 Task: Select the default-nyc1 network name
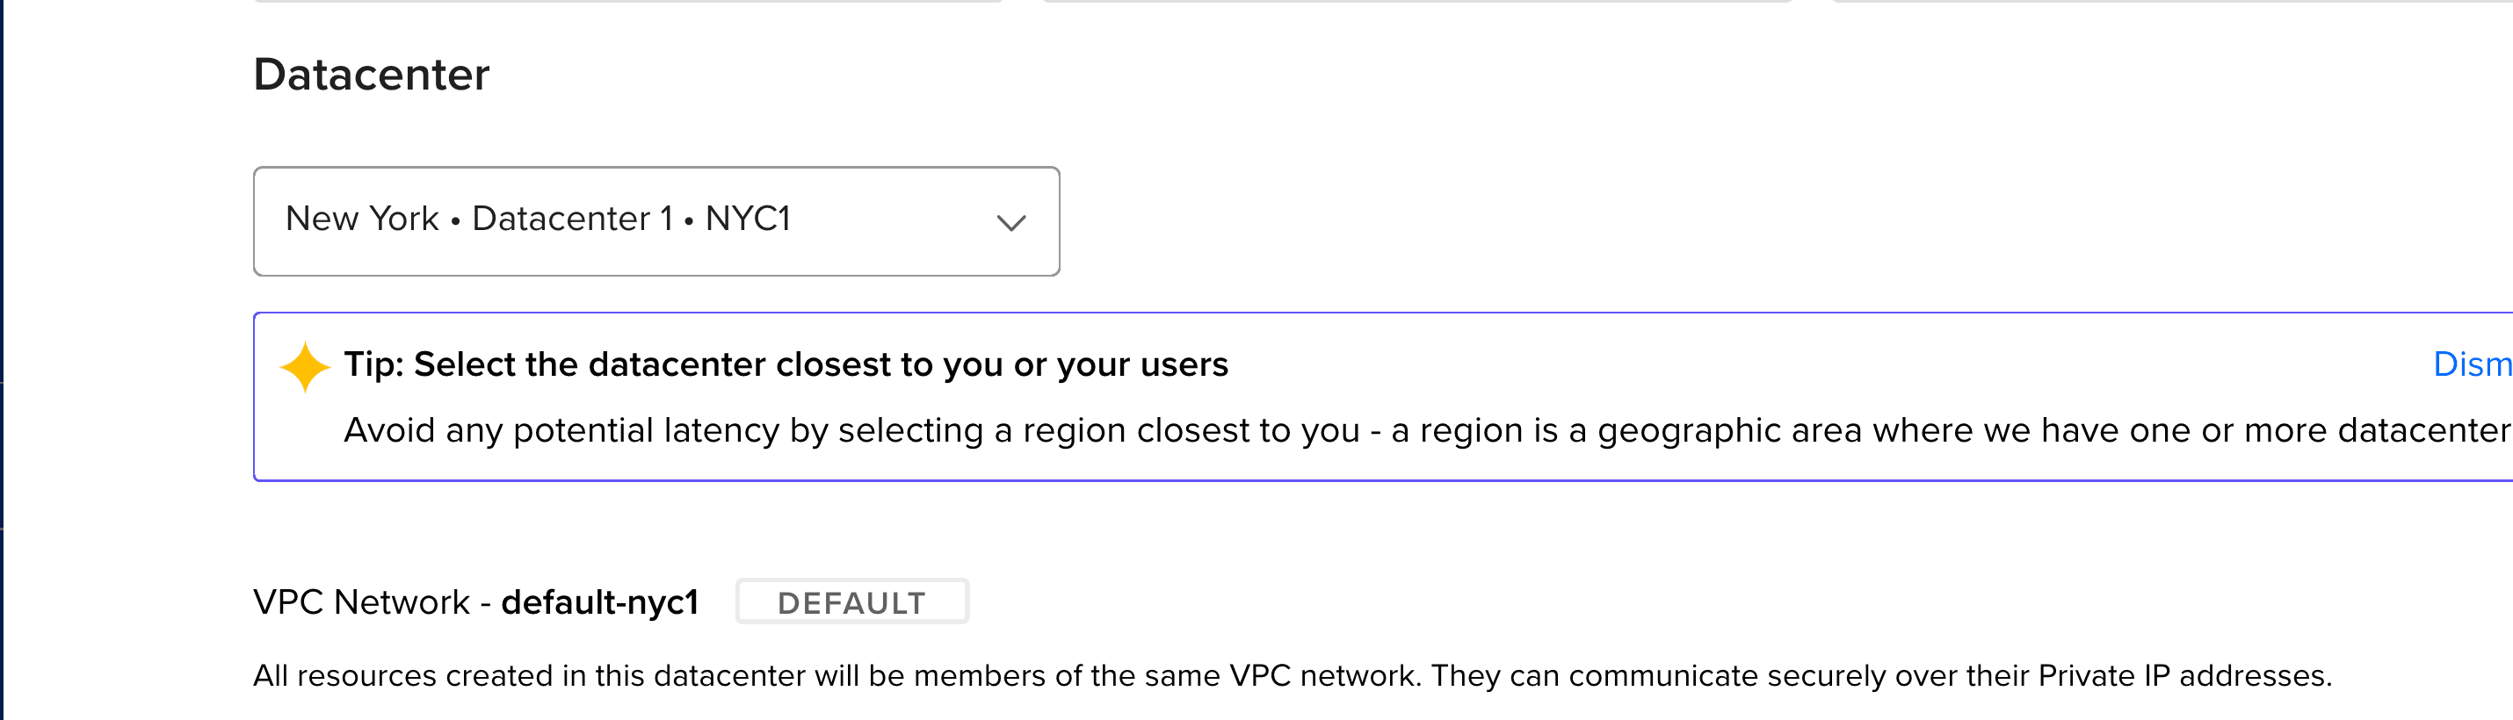pos(600,602)
